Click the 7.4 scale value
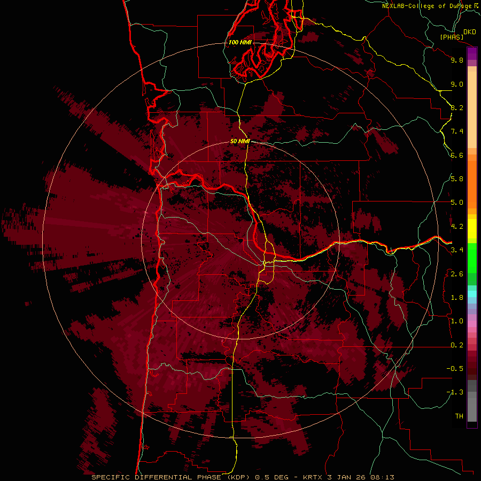This screenshot has height=481, width=481. pos(457,131)
